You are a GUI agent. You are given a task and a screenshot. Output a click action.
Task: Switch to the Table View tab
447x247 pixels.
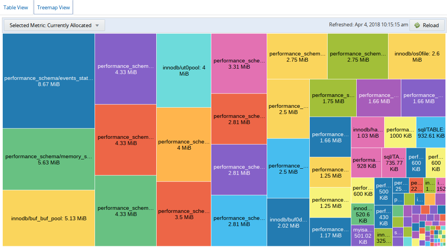[x=16, y=7]
